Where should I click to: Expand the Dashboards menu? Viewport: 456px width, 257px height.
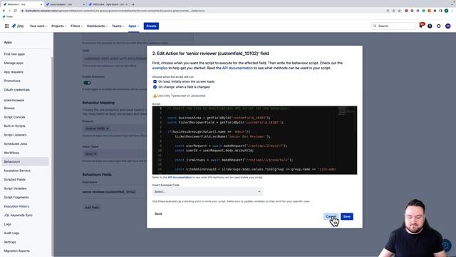pyautogui.click(x=97, y=26)
